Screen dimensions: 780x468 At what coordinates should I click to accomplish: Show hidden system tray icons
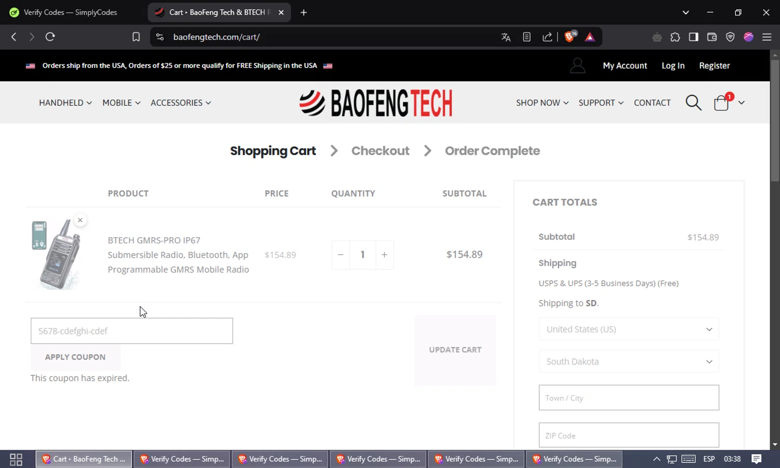click(657, 459)
